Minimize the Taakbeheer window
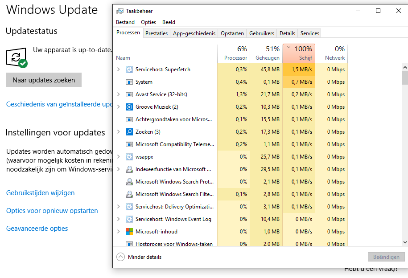This screenshot has height=278, width=408. coord(358,11)
